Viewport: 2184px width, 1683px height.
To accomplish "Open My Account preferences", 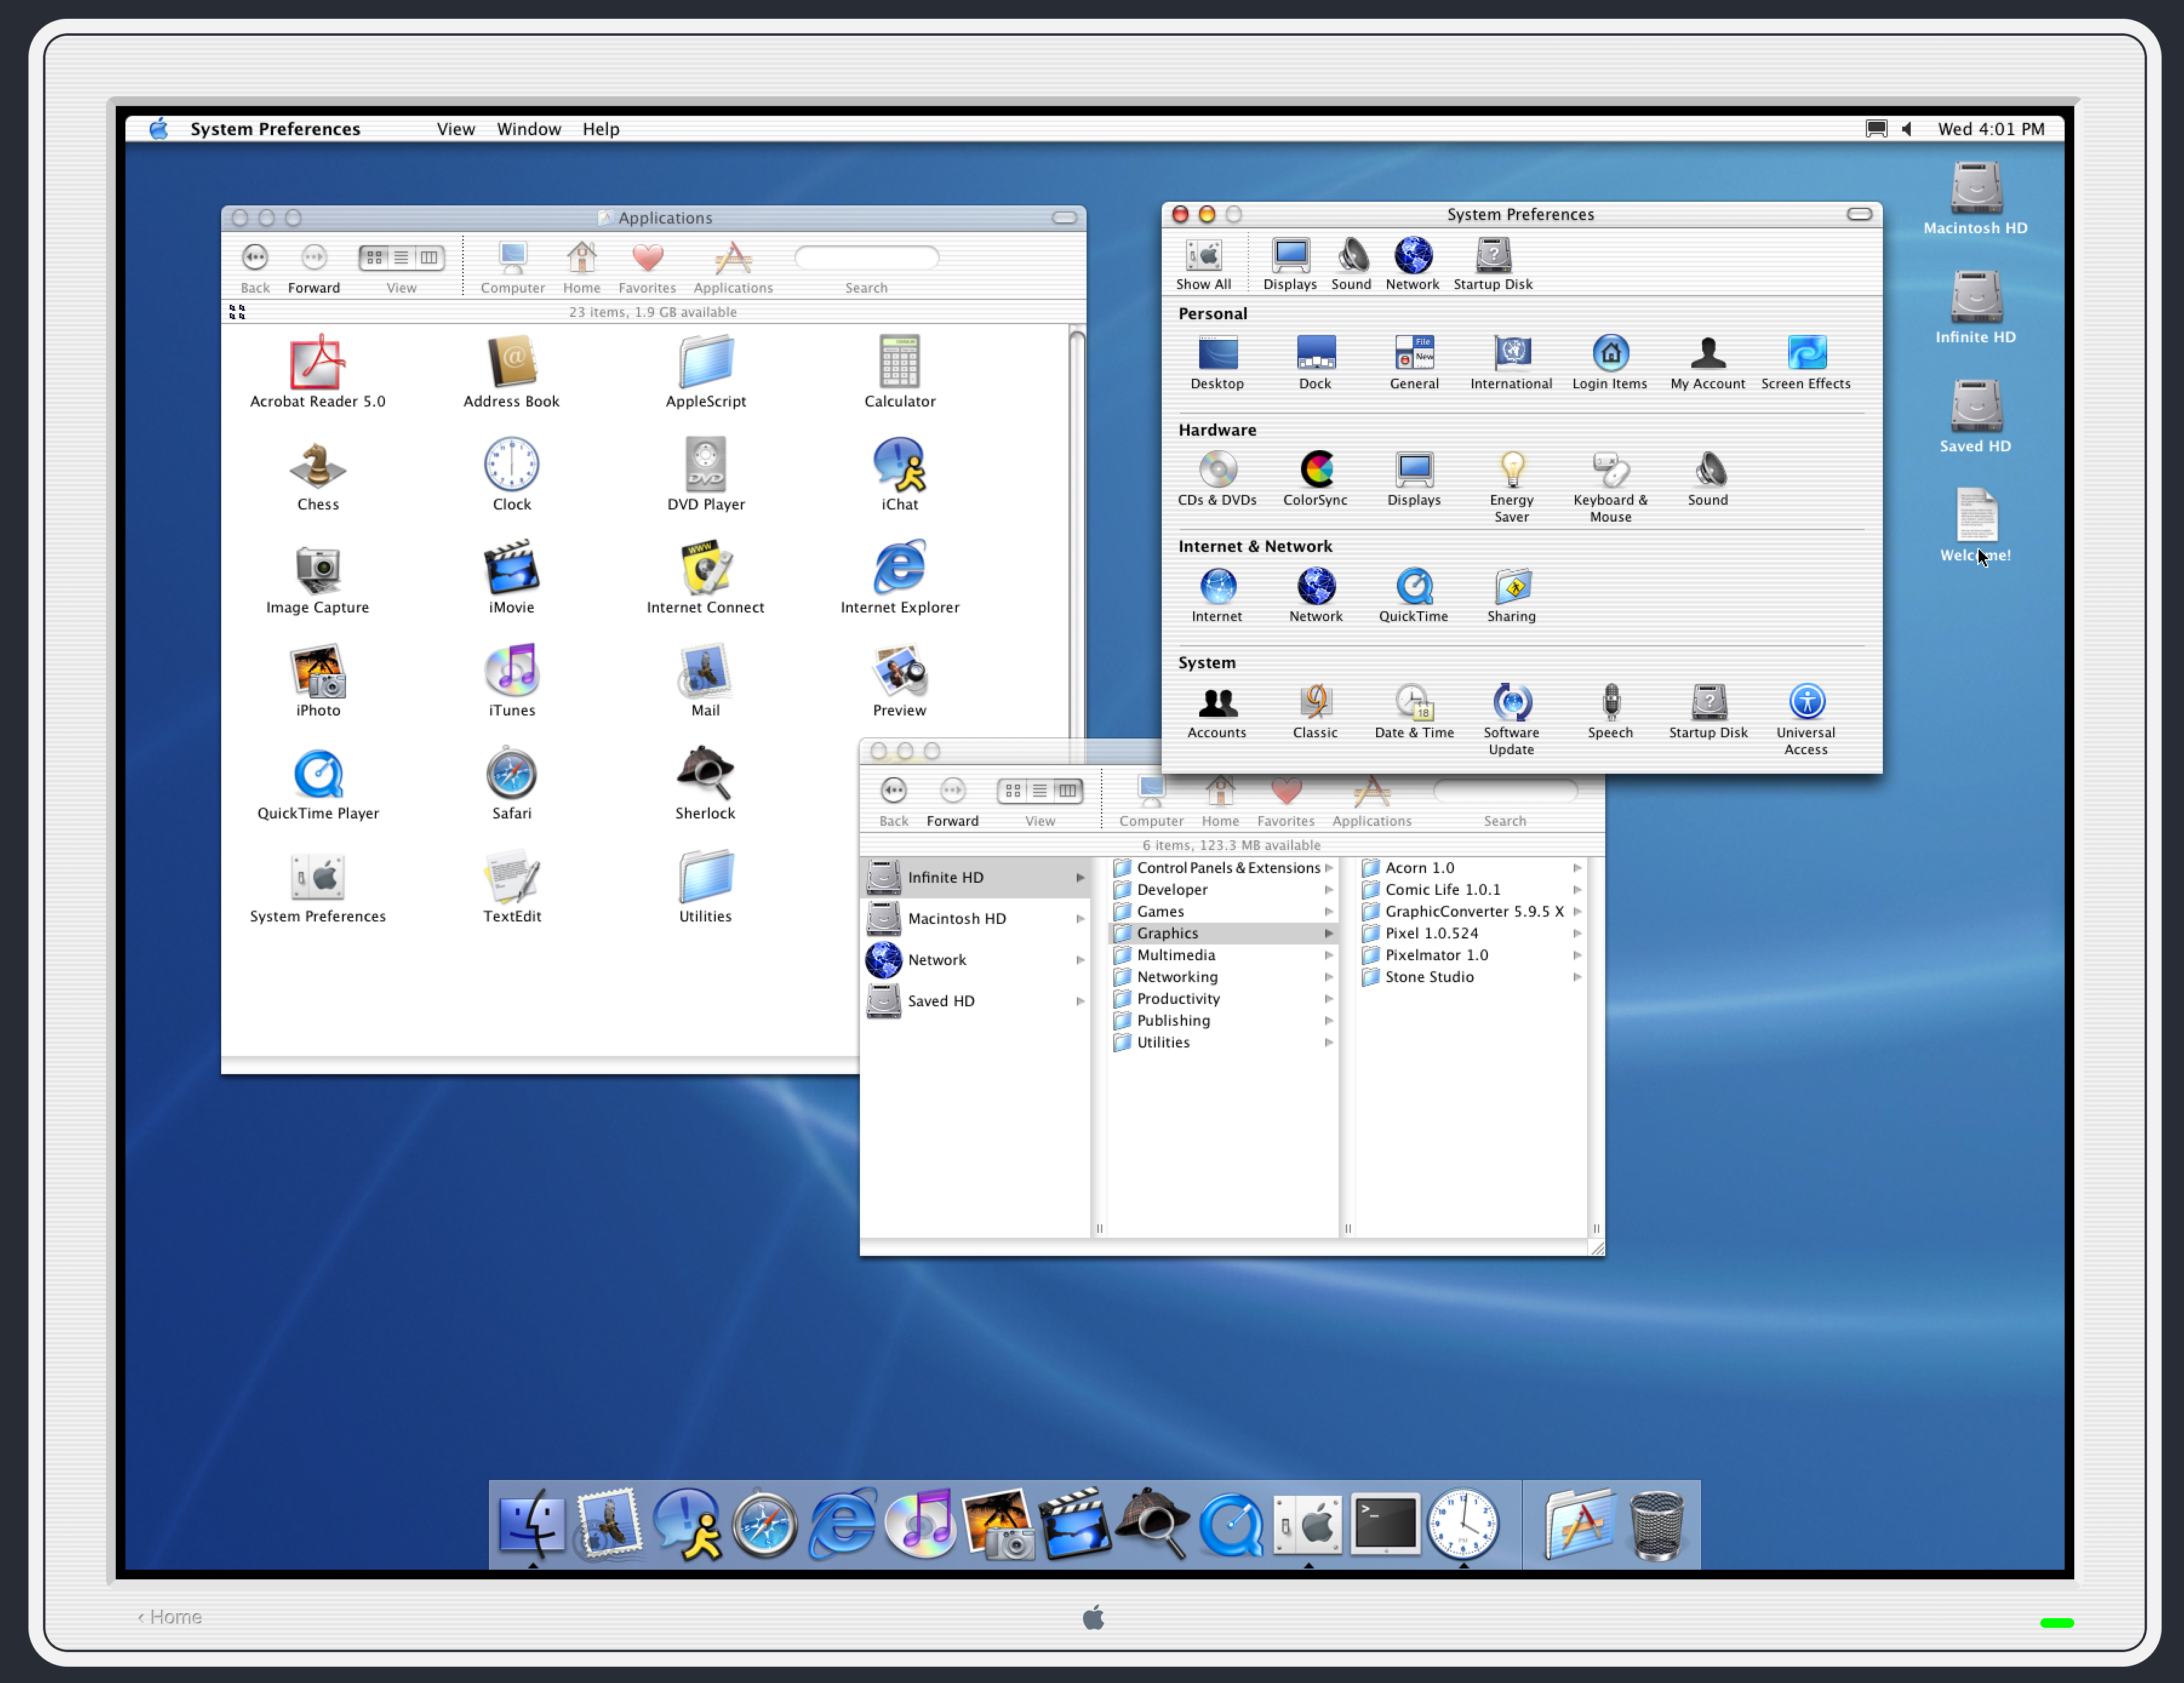I will 1707,362.
